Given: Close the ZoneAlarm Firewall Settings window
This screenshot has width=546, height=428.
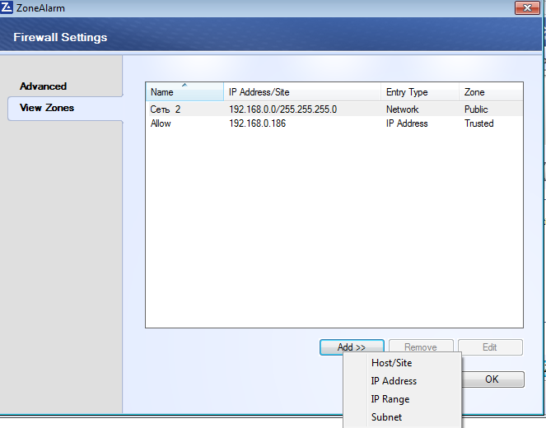Looking at the screenshot, I should [x=527, y=7].
